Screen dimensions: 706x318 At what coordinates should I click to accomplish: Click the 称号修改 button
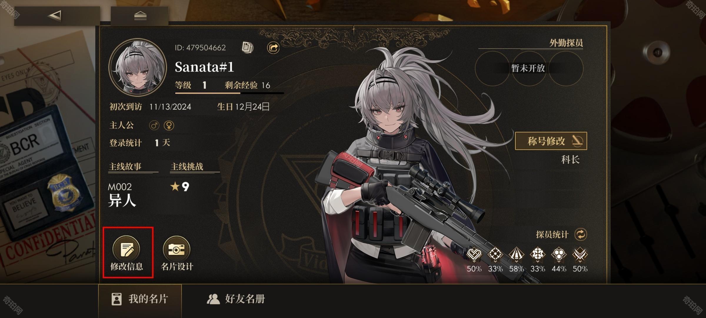coord(551,141)
